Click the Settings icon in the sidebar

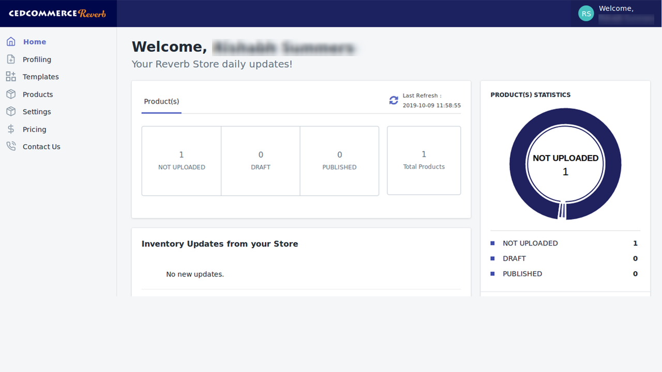(x=11, y=111)
